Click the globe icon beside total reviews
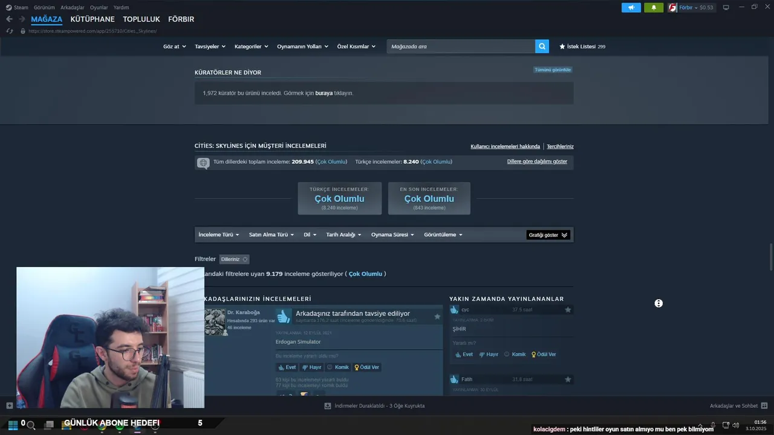 click(203, 163)
